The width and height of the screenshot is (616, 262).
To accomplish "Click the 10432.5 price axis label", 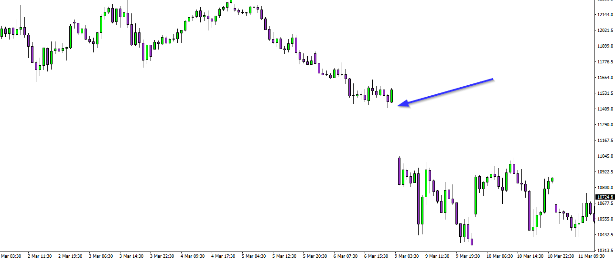I will tap(605, 235).
